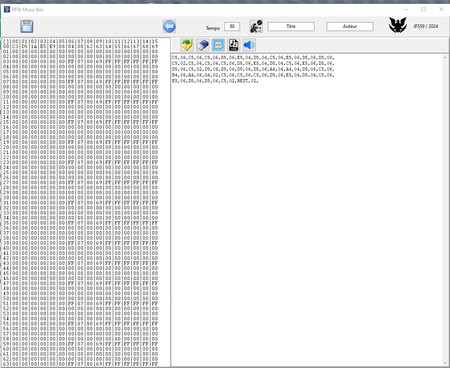Click the REST,02 note at the sequence end

[247, 81]
